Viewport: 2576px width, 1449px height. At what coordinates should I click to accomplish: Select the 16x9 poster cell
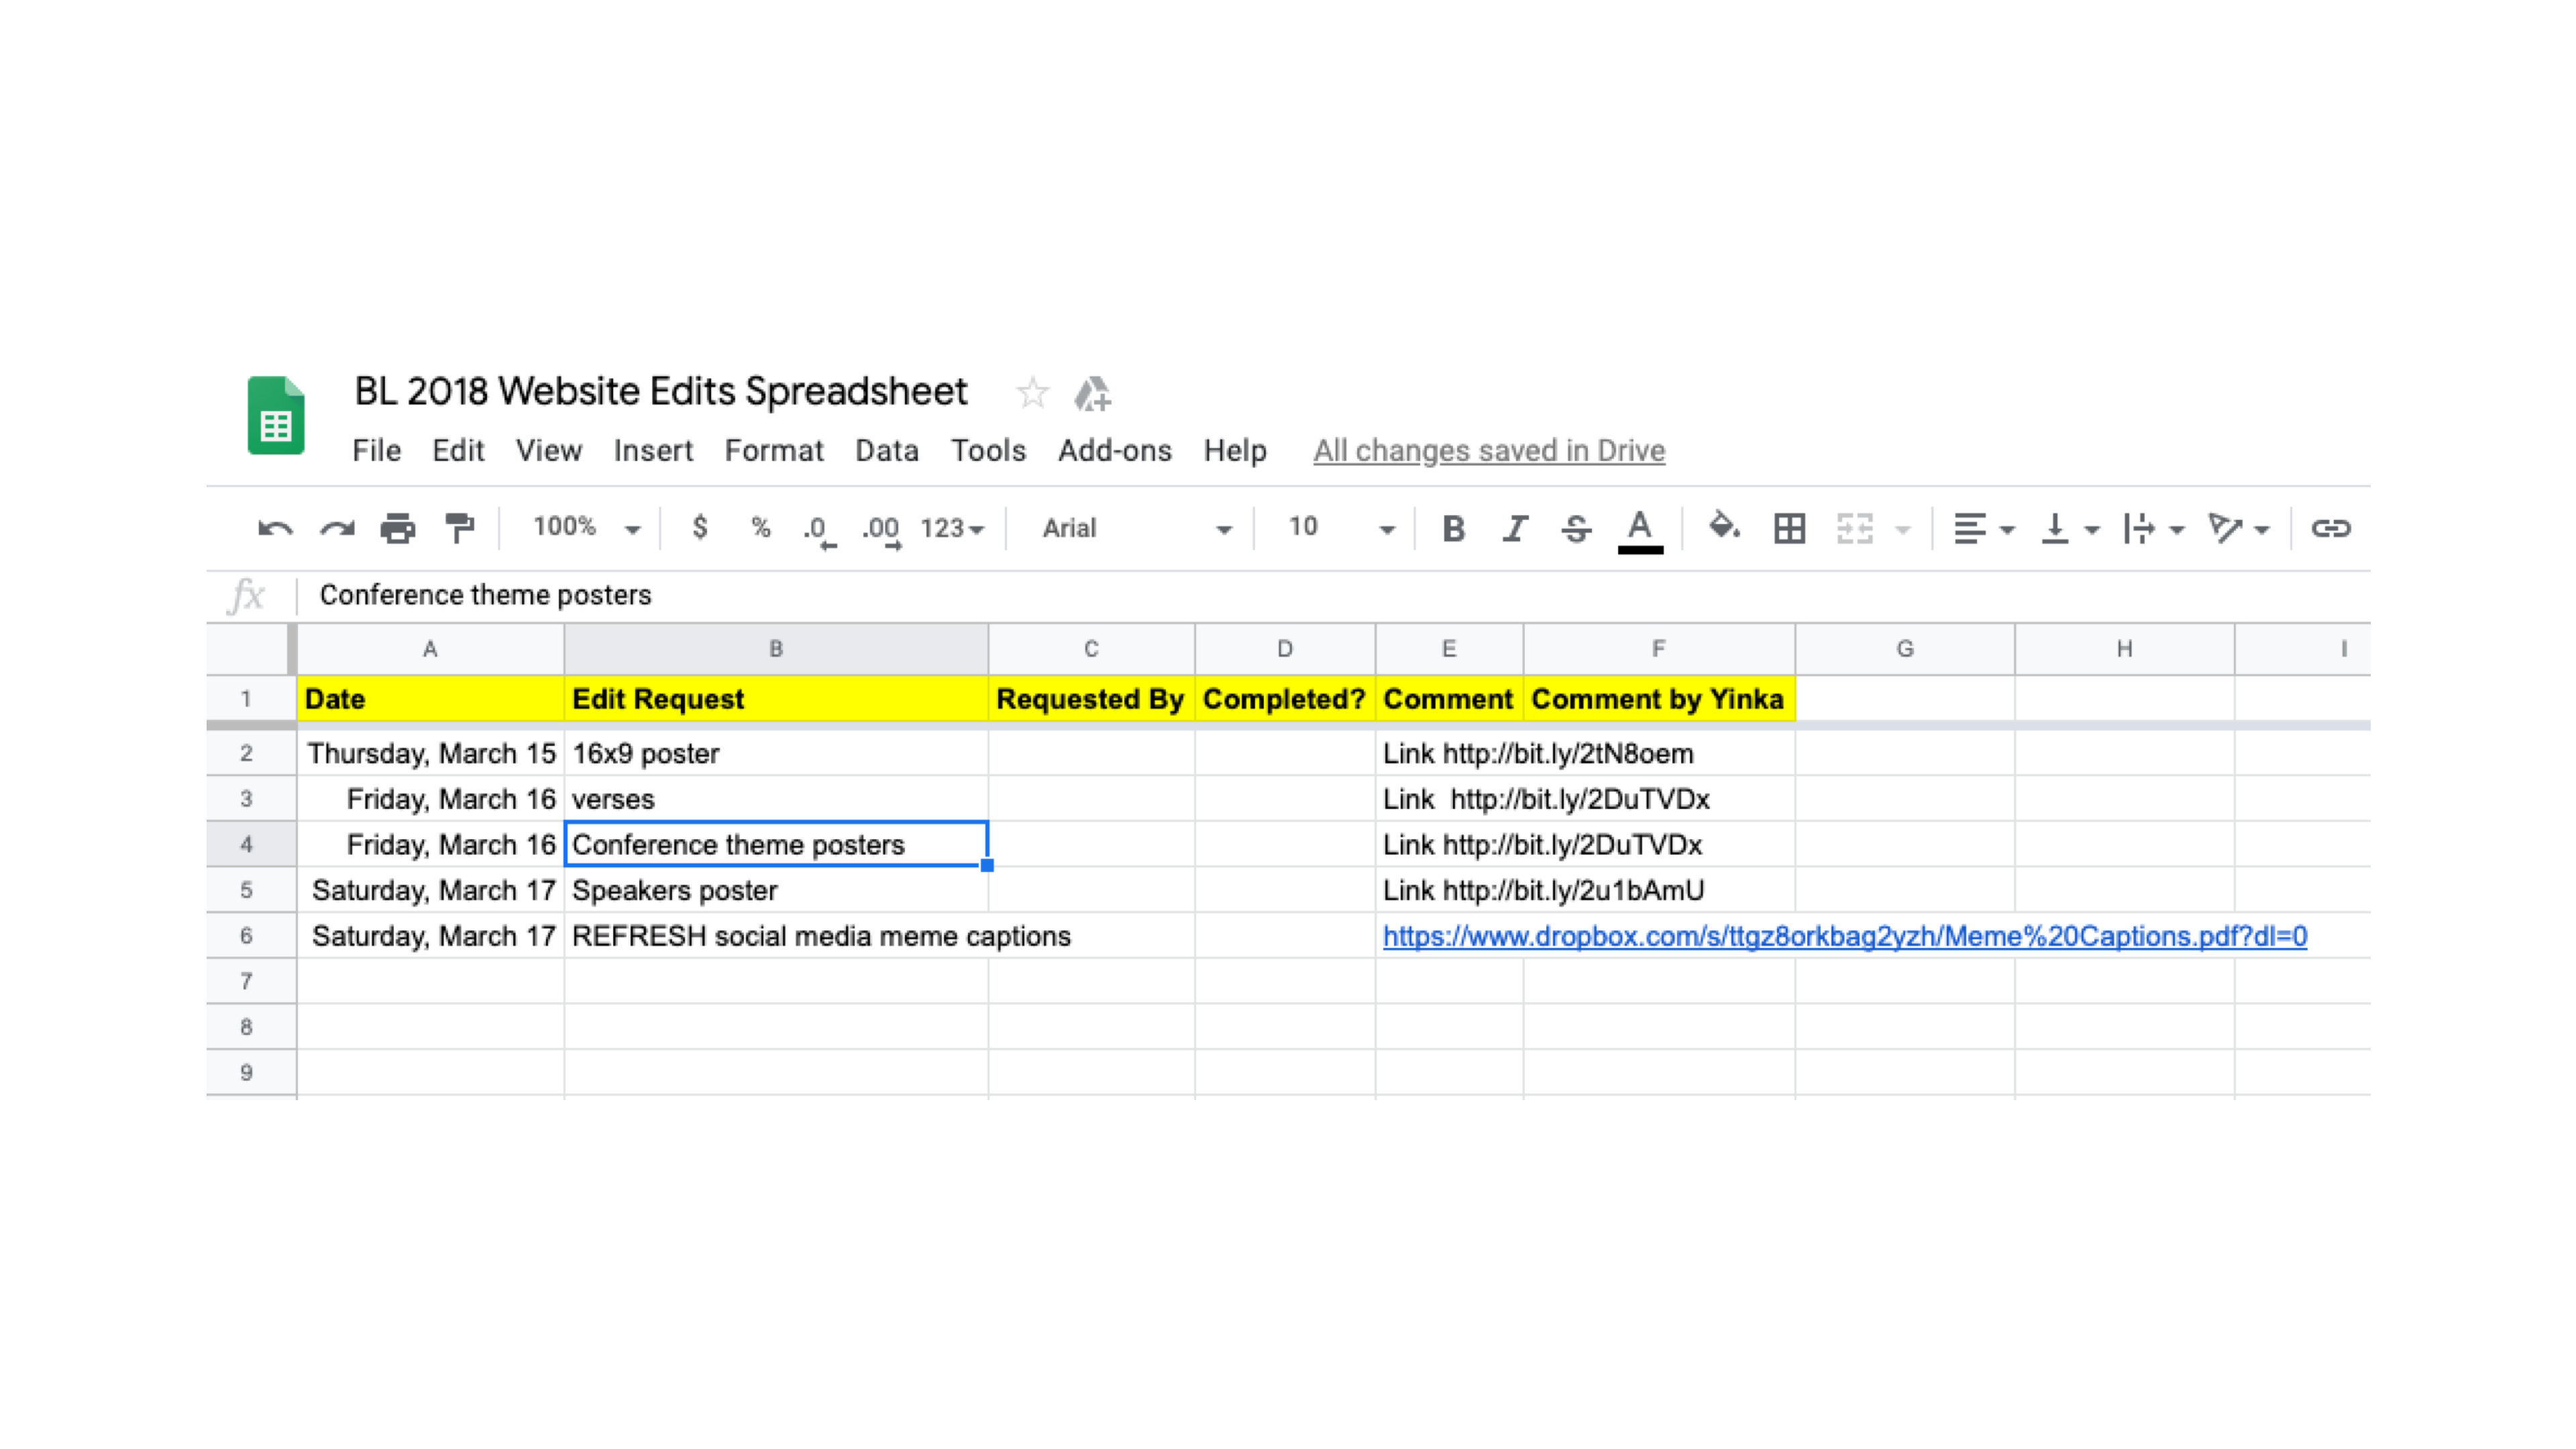[776, 753]
